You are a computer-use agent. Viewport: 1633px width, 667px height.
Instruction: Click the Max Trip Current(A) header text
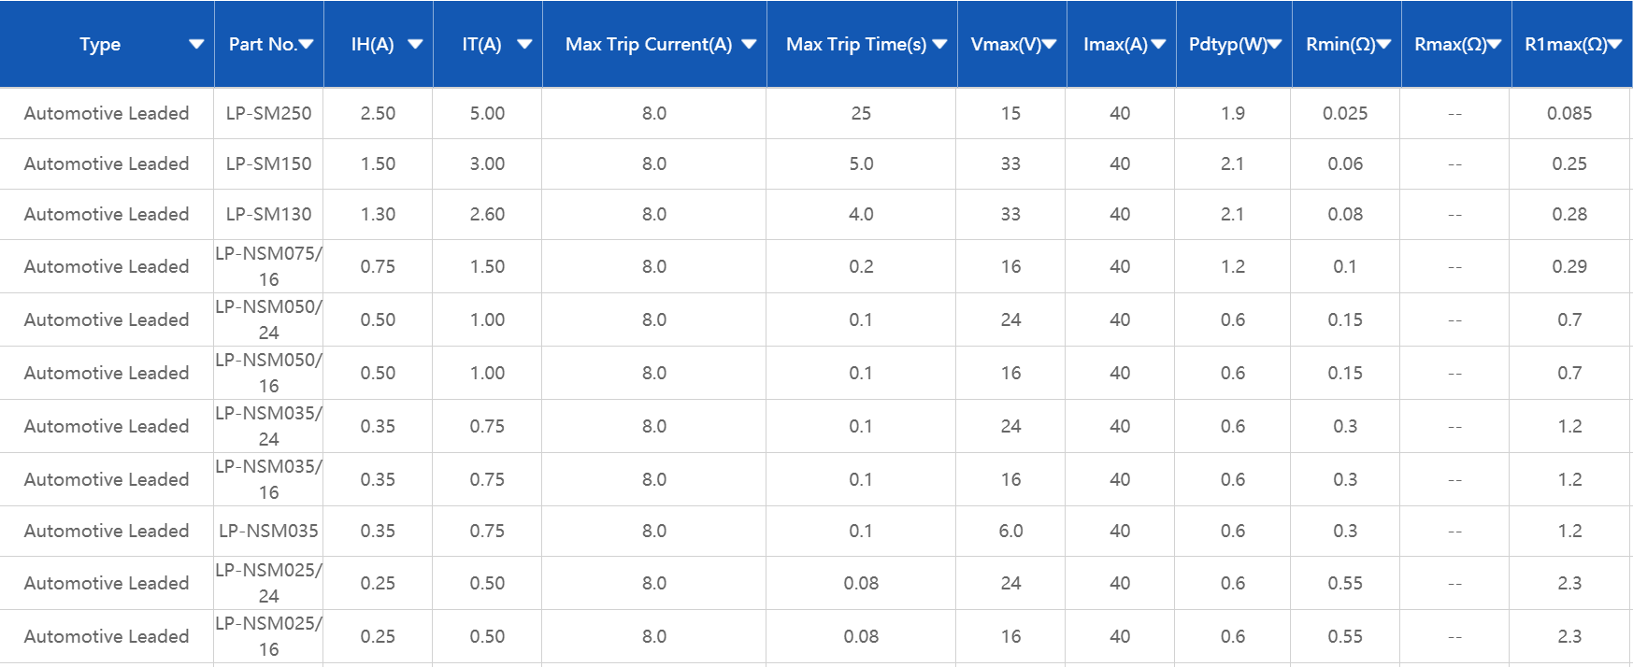(x=648, y=44)
